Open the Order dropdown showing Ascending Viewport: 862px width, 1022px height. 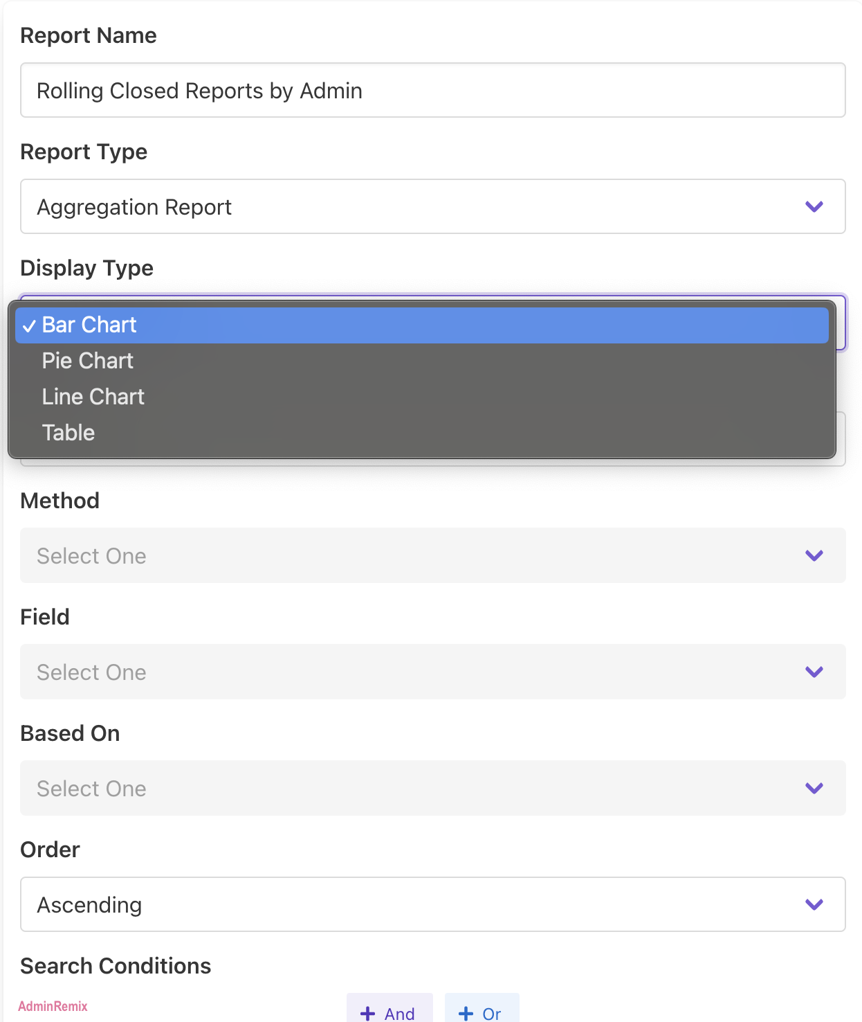415,905
